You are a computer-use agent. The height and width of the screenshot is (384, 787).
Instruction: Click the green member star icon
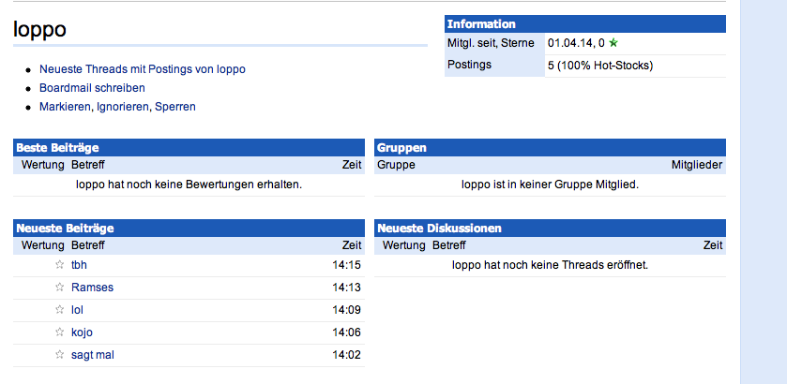point(613,43)
